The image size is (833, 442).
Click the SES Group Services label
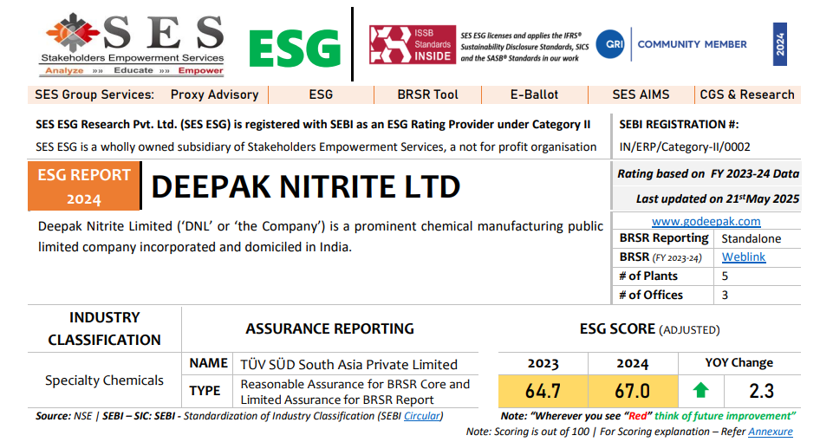(x=94, y=94)
